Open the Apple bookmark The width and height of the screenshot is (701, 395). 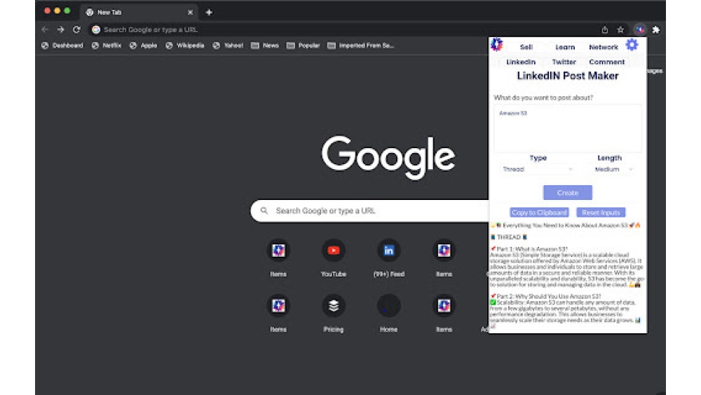(x=143, y=46)
